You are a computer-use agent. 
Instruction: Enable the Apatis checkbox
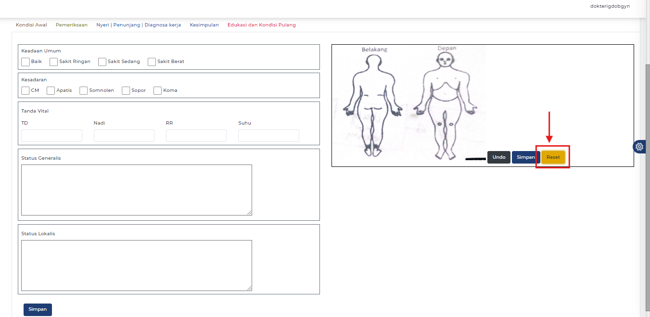[x=51, y=90]
